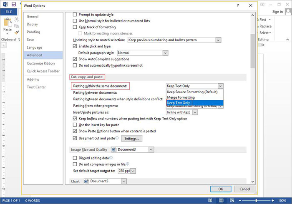This screenshot has height=204, width=292.
Task: Open smart cut and paste Settings button
Action: [x=132, y=138]
